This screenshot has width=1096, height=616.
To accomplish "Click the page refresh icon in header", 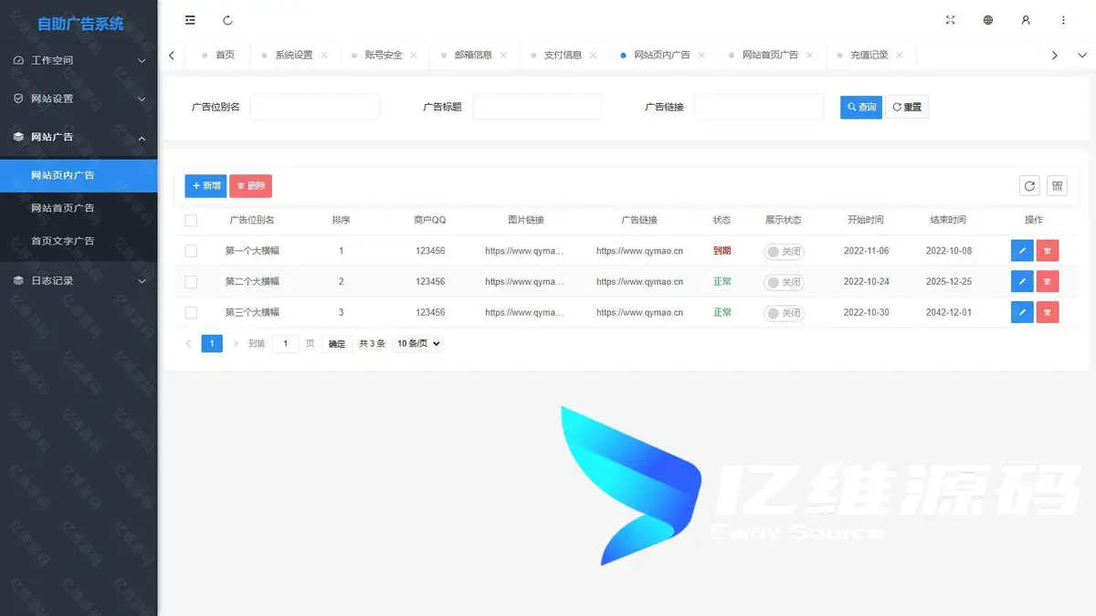I will 227,20.
